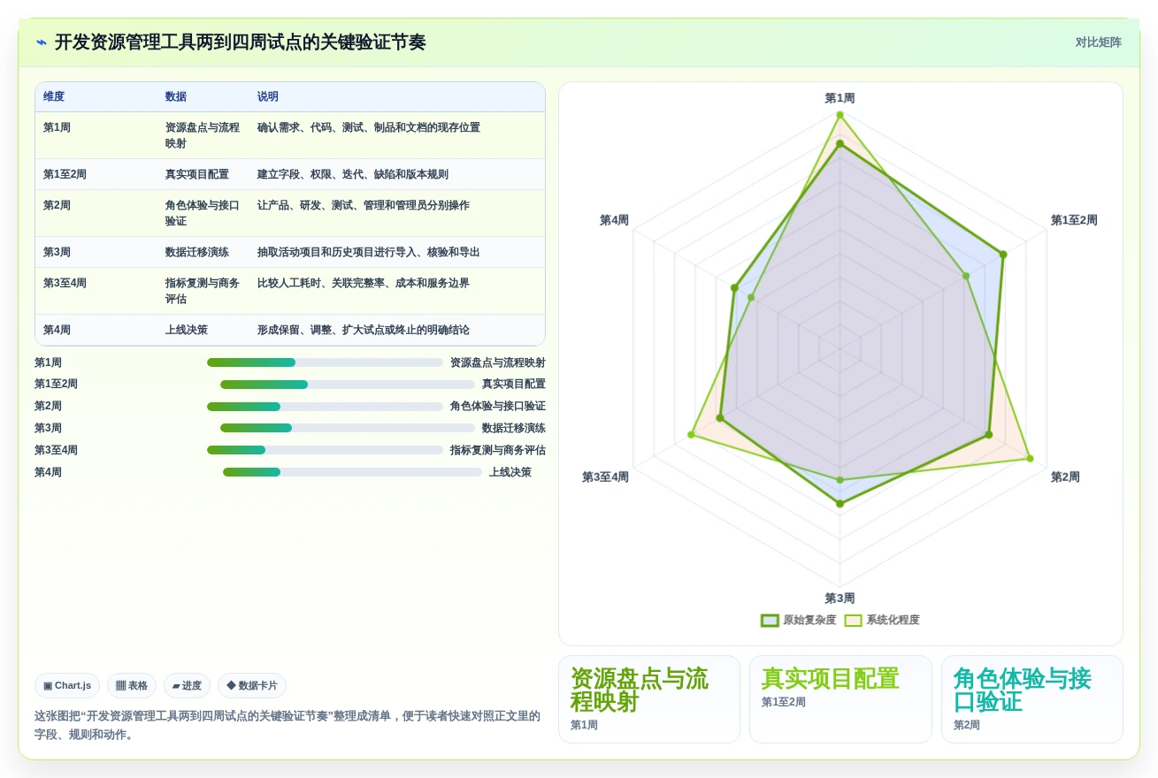Screen dimensions: 1158x778
Task: Click the 上线决策 progress label
Action: click(x=510, y=472)
